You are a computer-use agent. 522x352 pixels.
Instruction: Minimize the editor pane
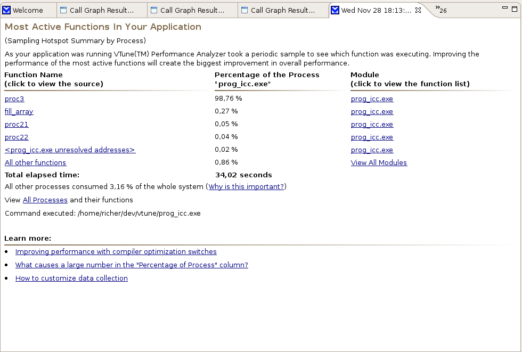coord(505,9)
